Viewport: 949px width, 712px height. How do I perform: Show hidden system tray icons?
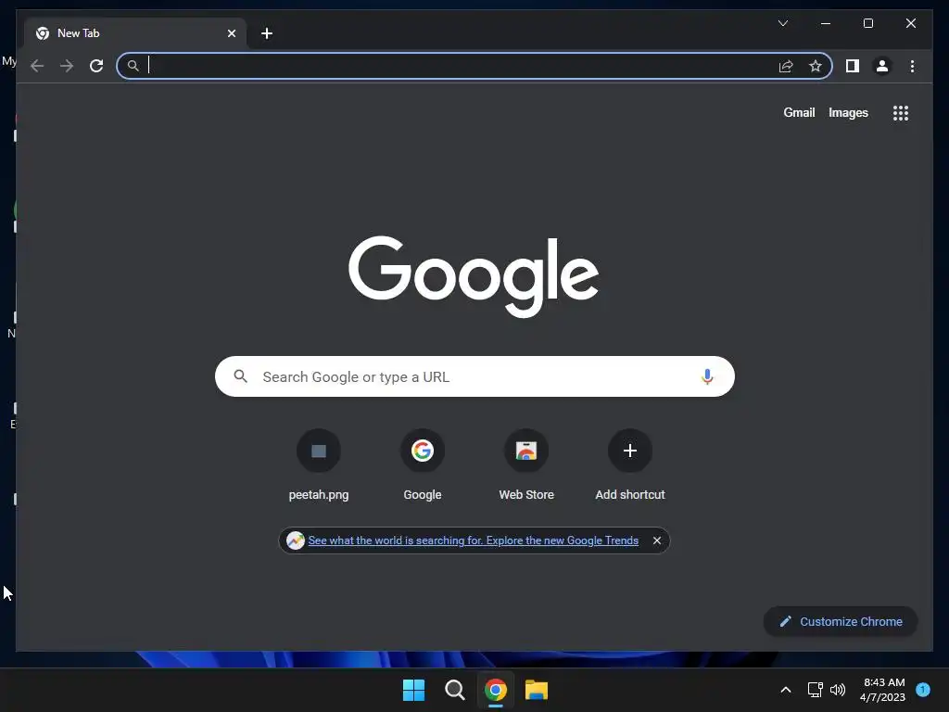tap(786, 690)
